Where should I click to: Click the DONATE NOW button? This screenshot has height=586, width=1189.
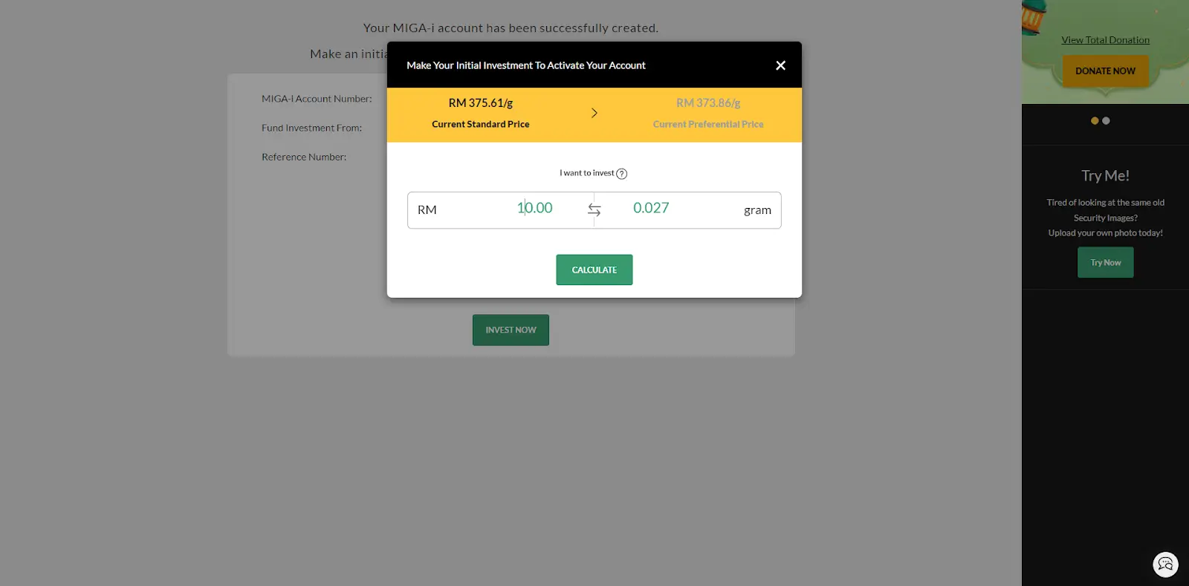pyautogui.click(x=1105, y=71)
